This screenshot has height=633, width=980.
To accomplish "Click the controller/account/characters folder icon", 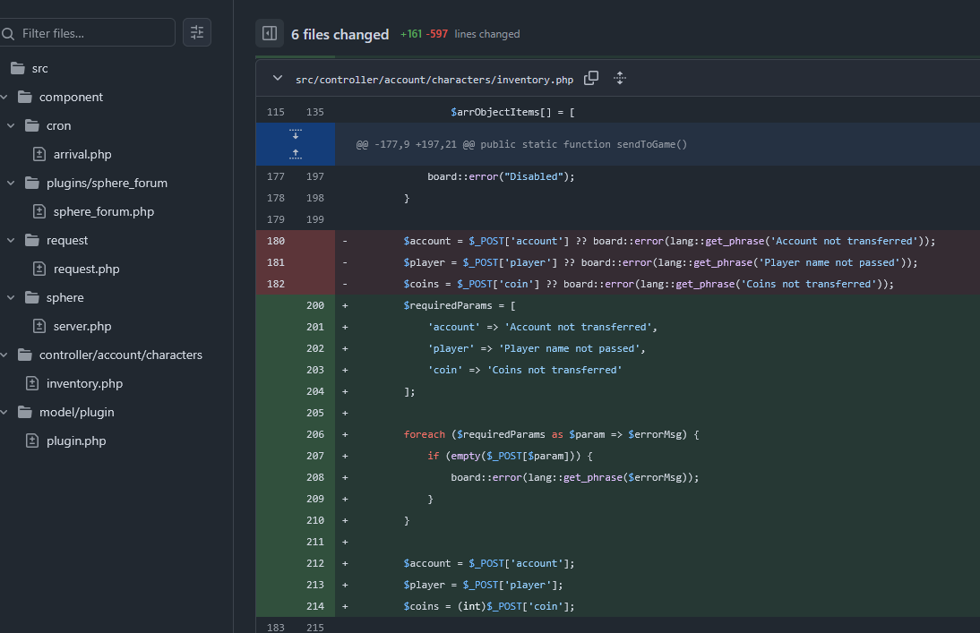I will (x=25, y=355).
